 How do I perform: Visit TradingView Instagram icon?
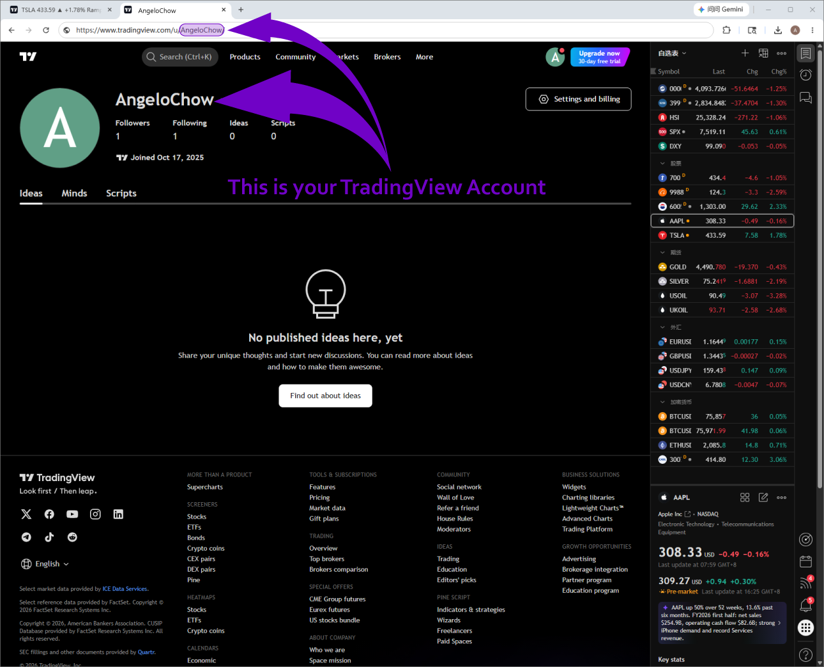pos(95,514)
